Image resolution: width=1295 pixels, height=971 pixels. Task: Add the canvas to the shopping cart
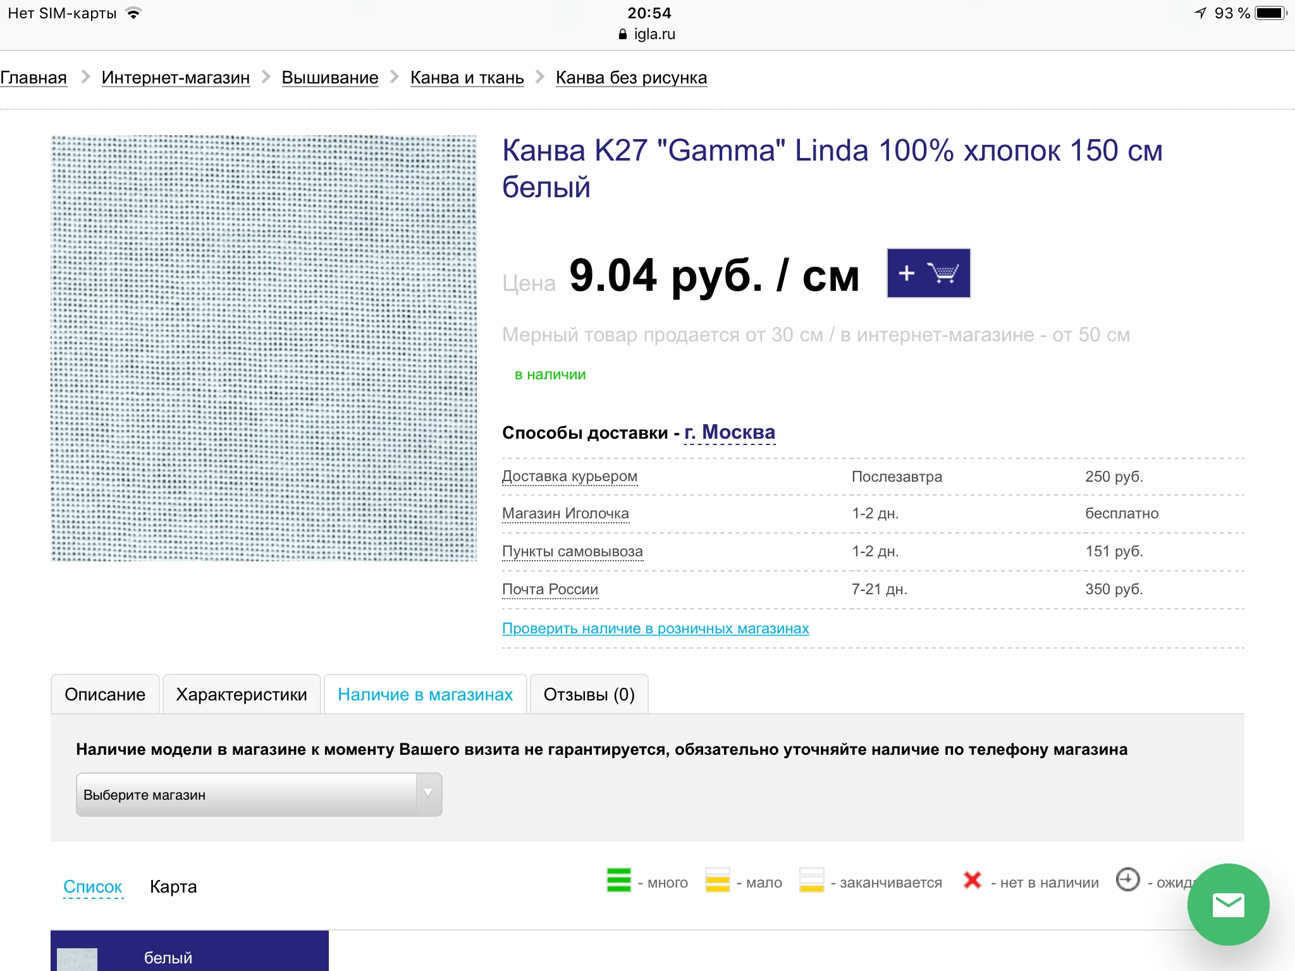coord(928,273)
